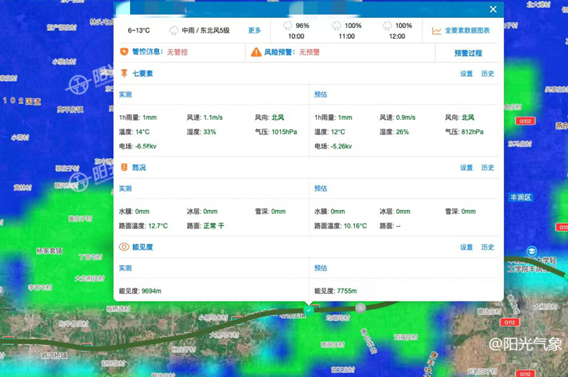Click the orange warning triangle for 风险预警
Image resolution: width=568 pixels, height=377 pixels.
tap(256, 52)
